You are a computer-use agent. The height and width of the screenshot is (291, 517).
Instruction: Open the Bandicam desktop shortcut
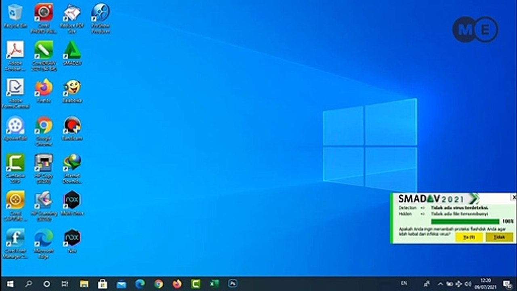coord(72,128)
